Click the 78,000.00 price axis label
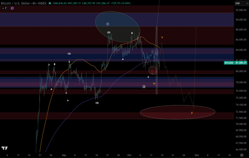 pos(241,82)
